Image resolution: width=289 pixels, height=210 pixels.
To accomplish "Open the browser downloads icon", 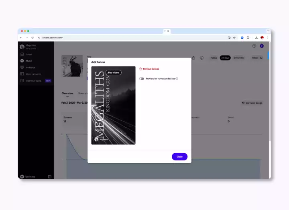I will pyautogui.click(x=256, y=38).
